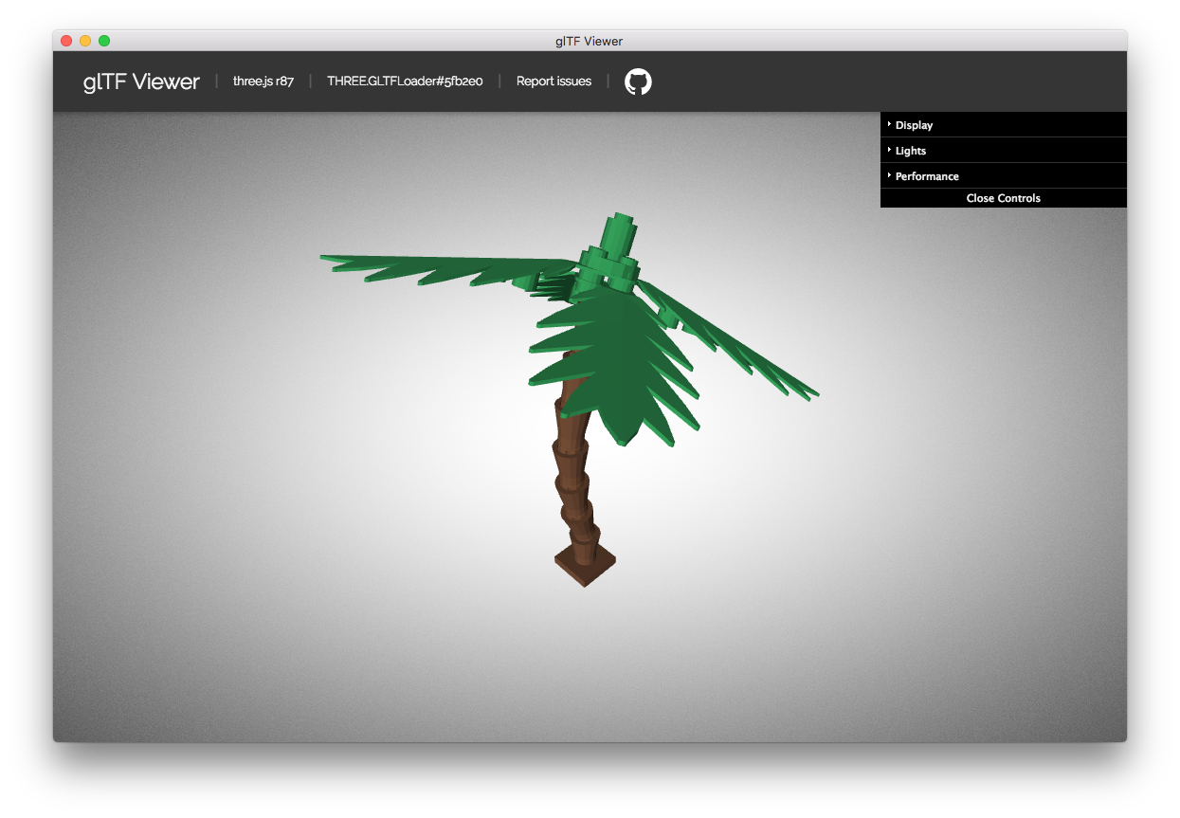Select the three.js r87 menu item
1180x818 pixels.
pyautogui.click(x=263, y=82)
